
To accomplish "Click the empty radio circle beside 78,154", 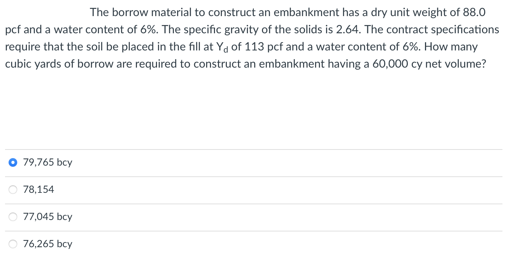I will click(x=13, y=190).
